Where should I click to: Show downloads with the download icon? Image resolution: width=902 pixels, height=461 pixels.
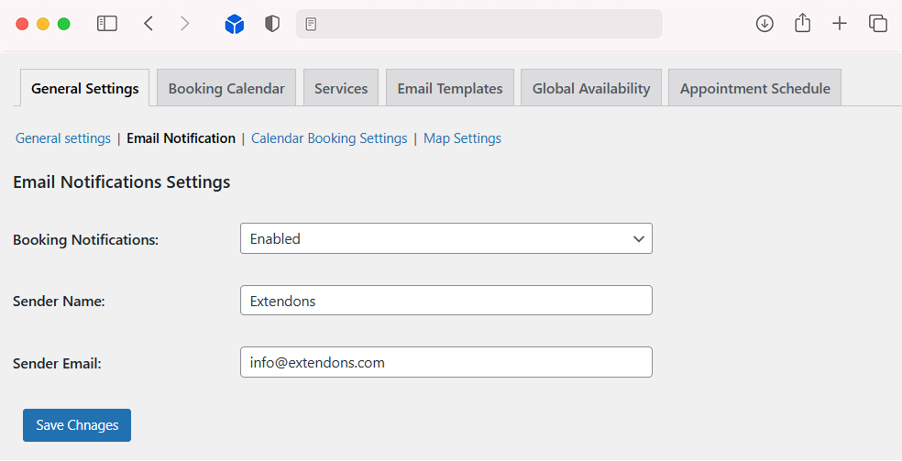764,24
